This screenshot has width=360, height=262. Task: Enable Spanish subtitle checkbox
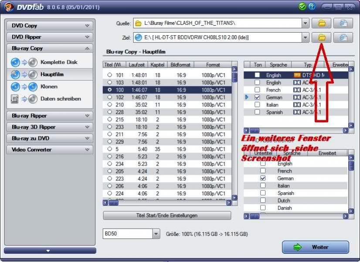(x=263, y=193)
